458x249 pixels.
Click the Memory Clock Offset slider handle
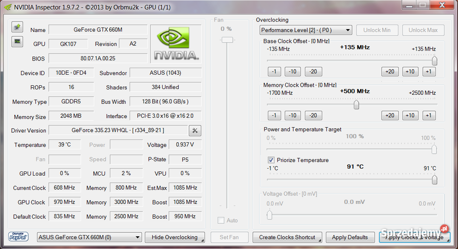coord(356,104)
